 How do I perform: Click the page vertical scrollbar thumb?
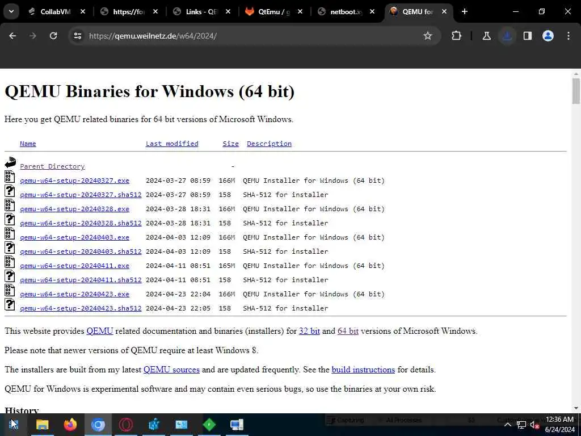tap(576, 91)
